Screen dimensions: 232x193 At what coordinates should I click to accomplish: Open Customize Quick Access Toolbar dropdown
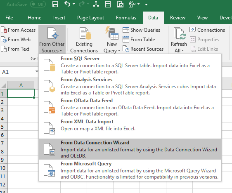tap(146, 4)
